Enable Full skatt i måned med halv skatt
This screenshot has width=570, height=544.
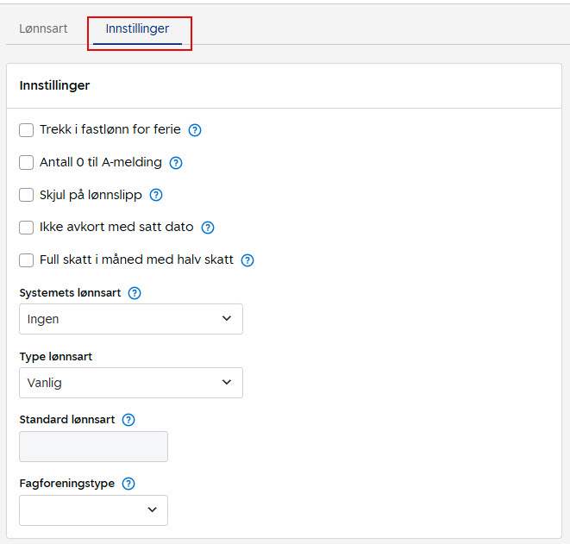pos(27,260)
